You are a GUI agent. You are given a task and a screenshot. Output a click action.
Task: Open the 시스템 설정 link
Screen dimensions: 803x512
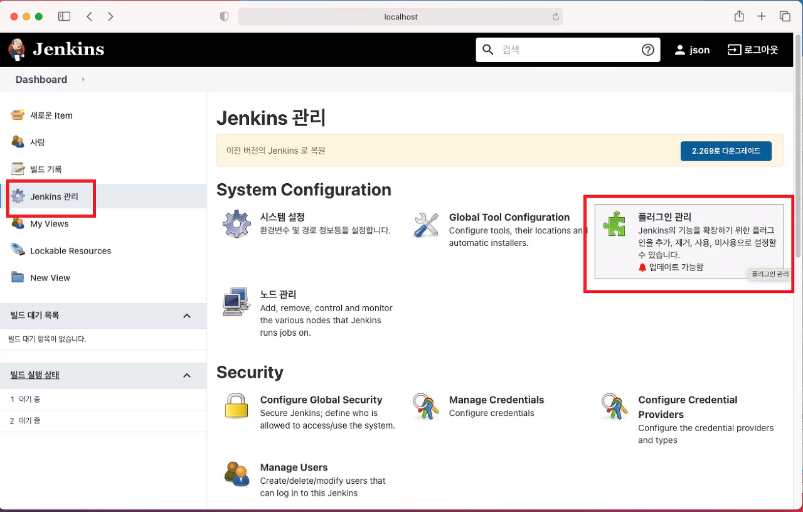pyautogui.click(x=282, y=217)
